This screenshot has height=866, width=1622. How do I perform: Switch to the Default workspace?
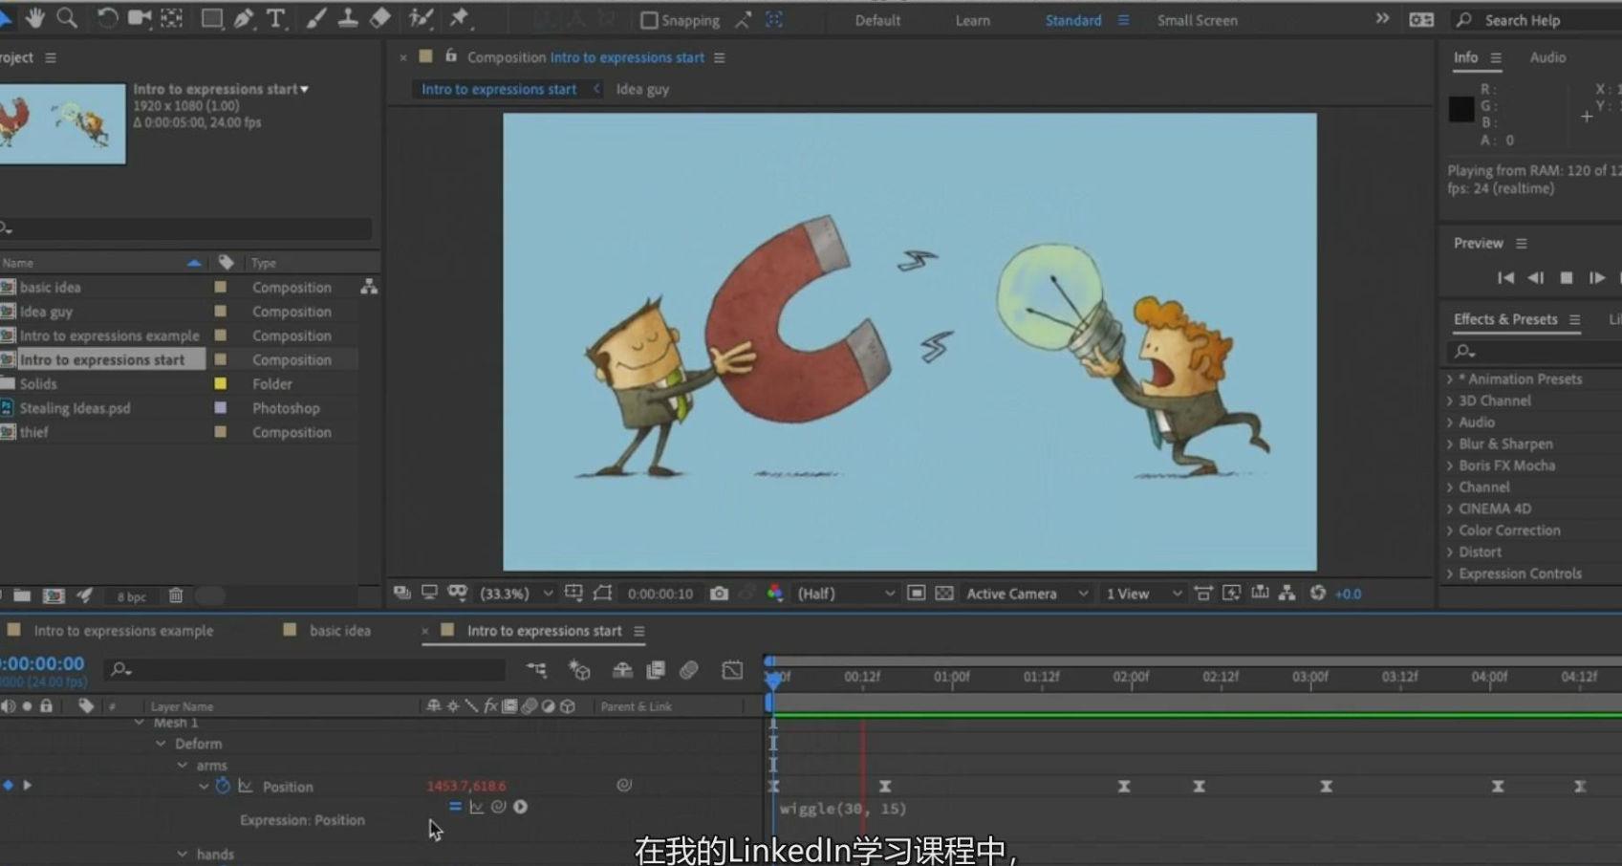coord(877,20)
